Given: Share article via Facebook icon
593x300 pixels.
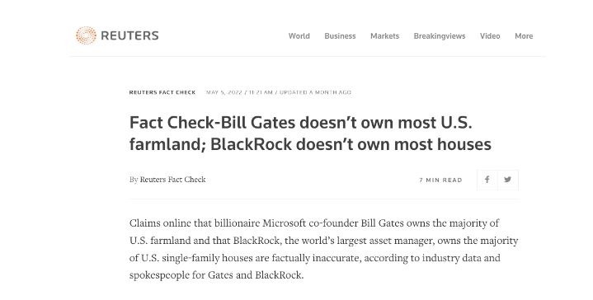Looking at the screenshot, I should click(487, 180).
